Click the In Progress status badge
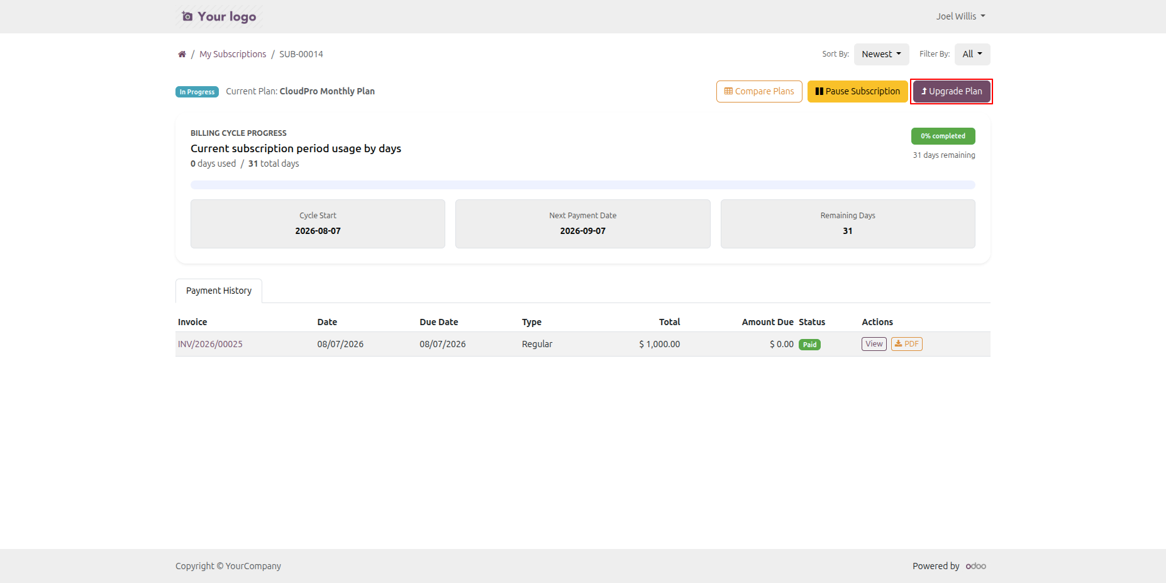The width and height of the screenshot is (1166, 583). click(197, 92)
